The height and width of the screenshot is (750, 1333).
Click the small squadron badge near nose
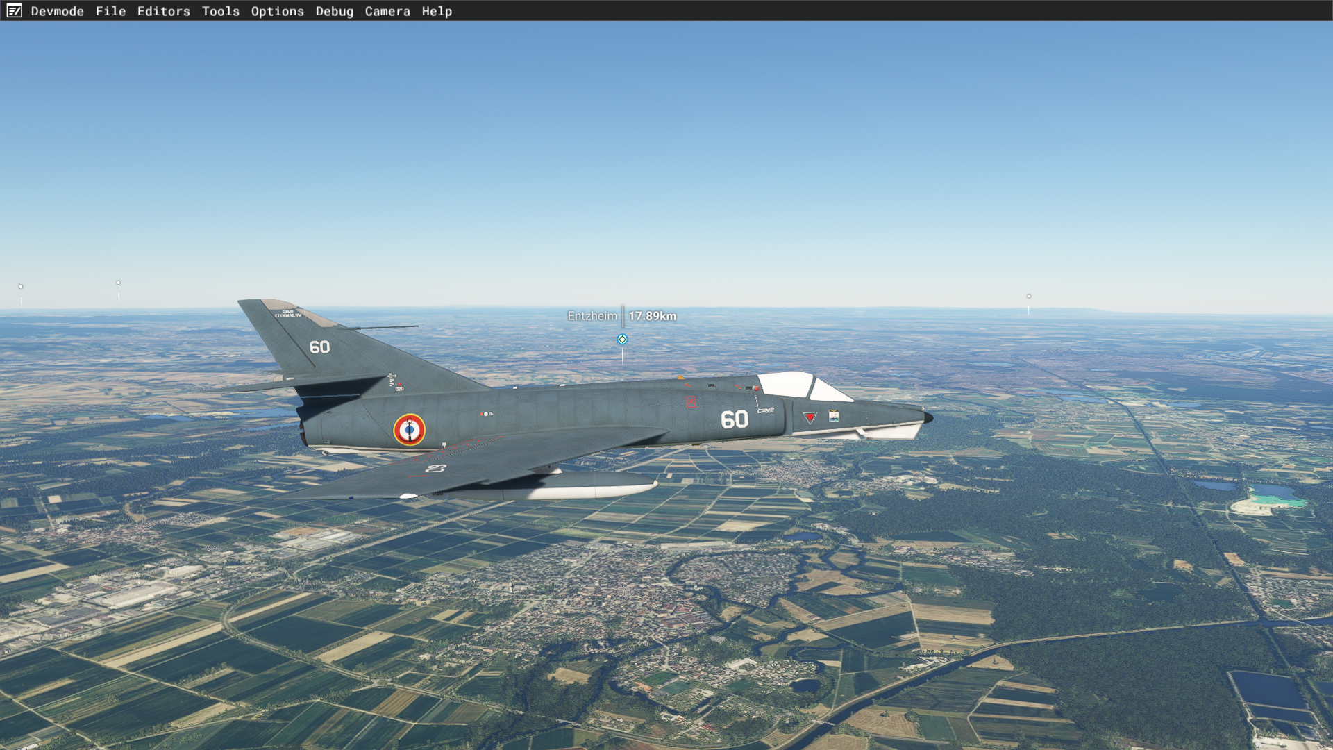coord(834,415)
